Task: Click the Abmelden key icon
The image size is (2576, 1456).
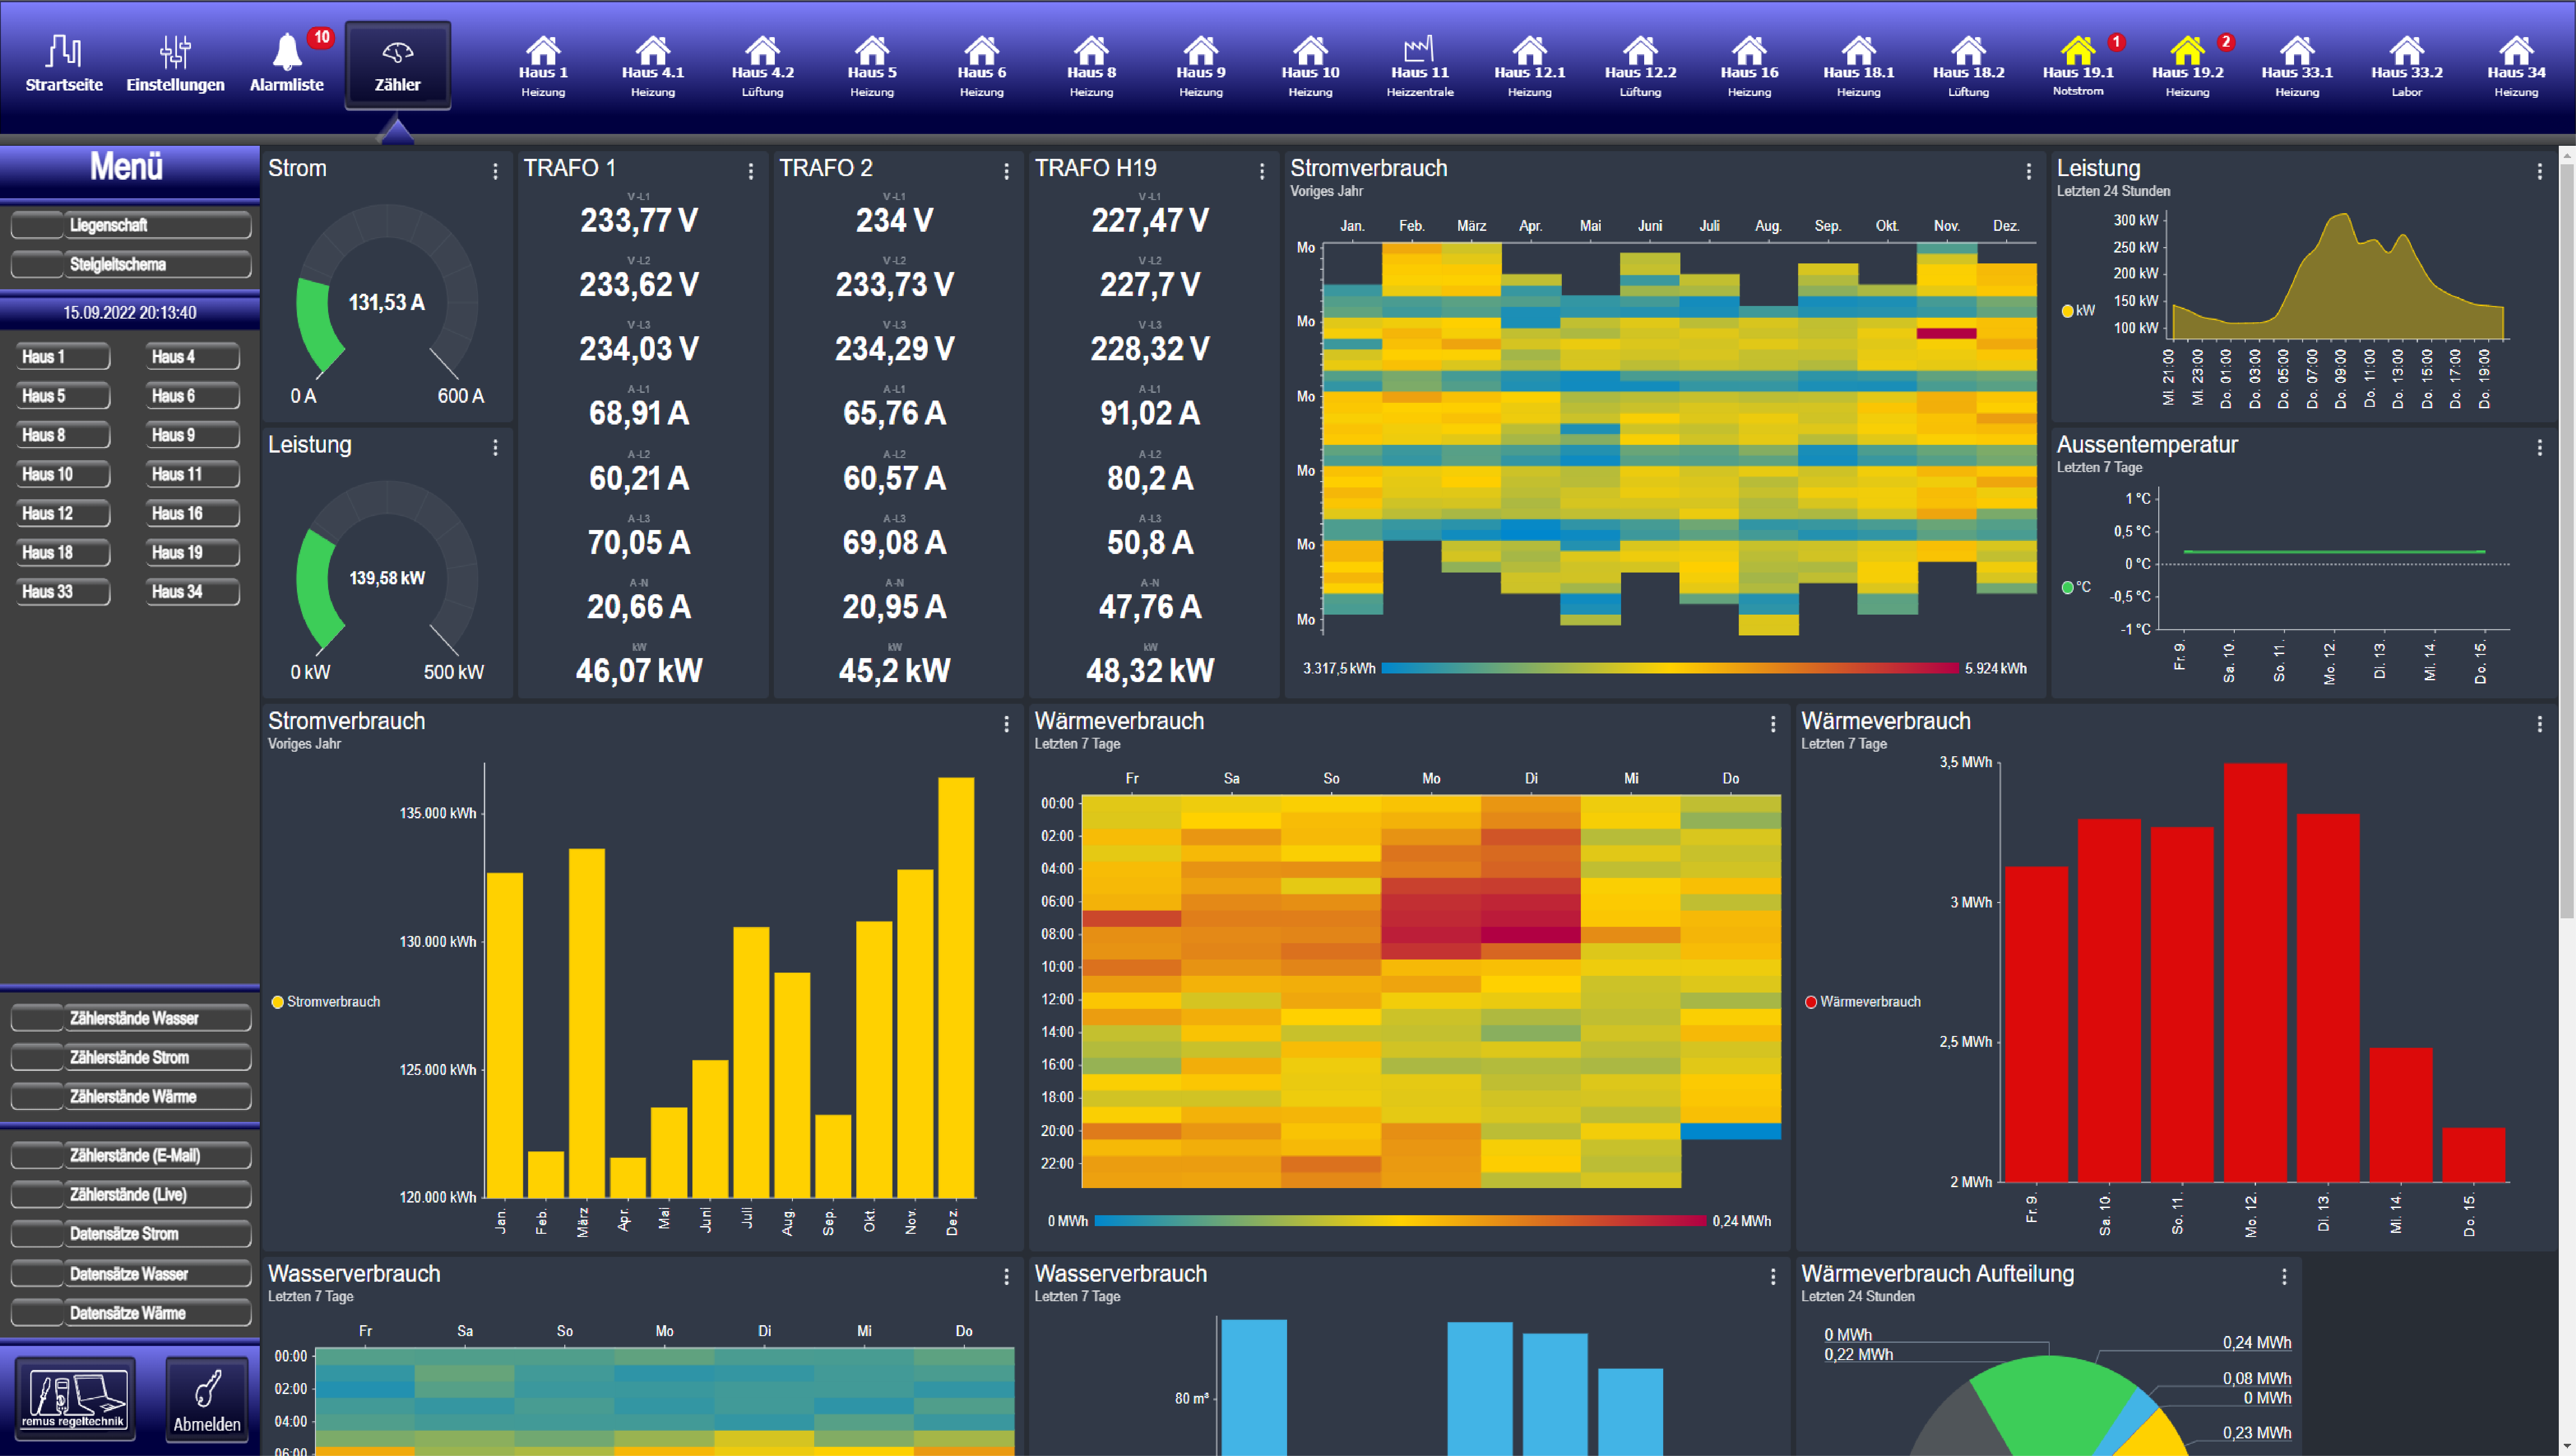Action: click(x=207, y=1398)
